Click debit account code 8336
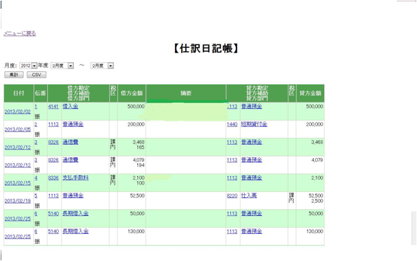 pyautogui.click(x=53, y=178)
